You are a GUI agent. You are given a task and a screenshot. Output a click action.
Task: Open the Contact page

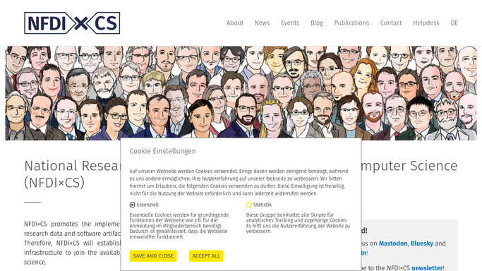tap(391, 23)
